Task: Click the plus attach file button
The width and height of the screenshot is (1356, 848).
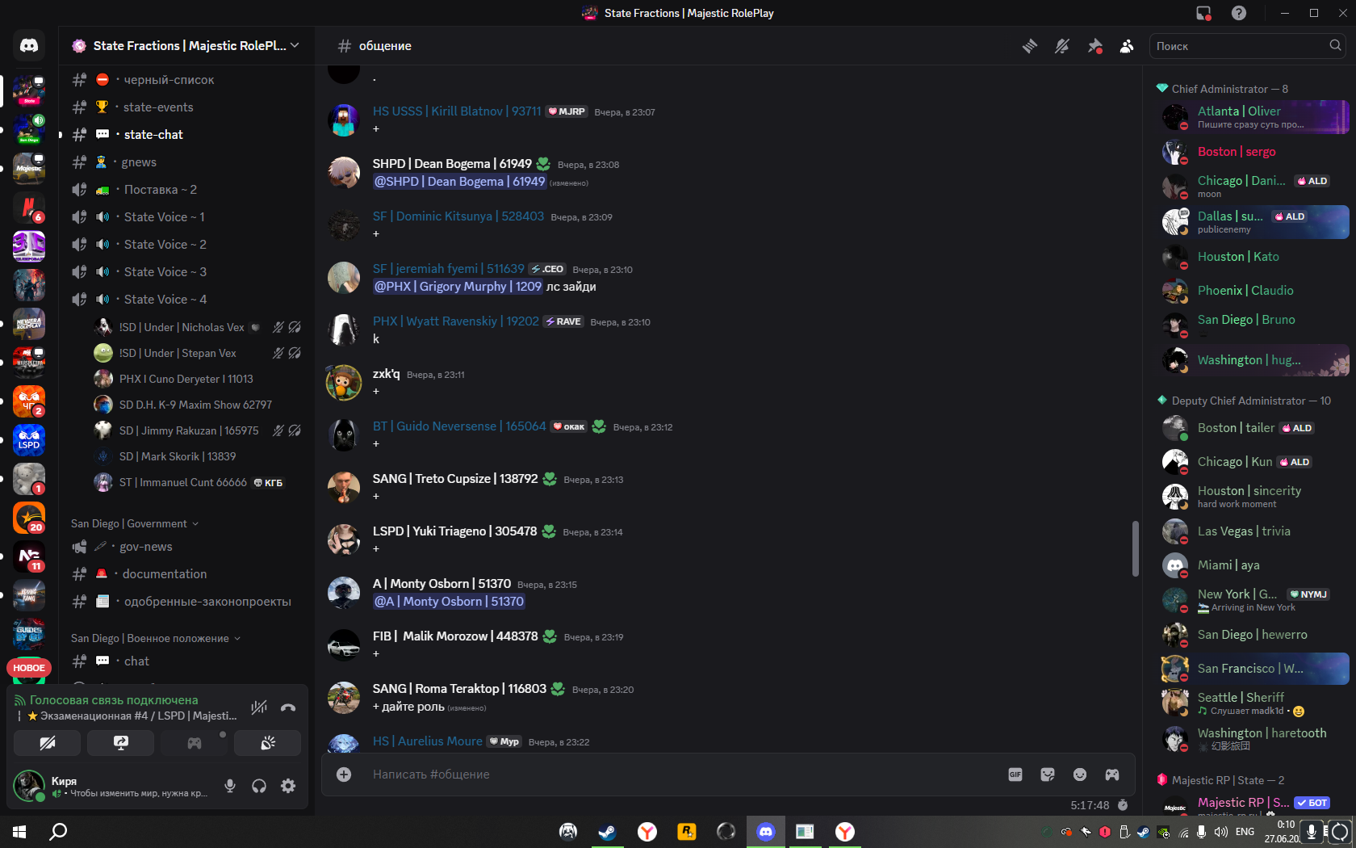Action: coord(344,775)
